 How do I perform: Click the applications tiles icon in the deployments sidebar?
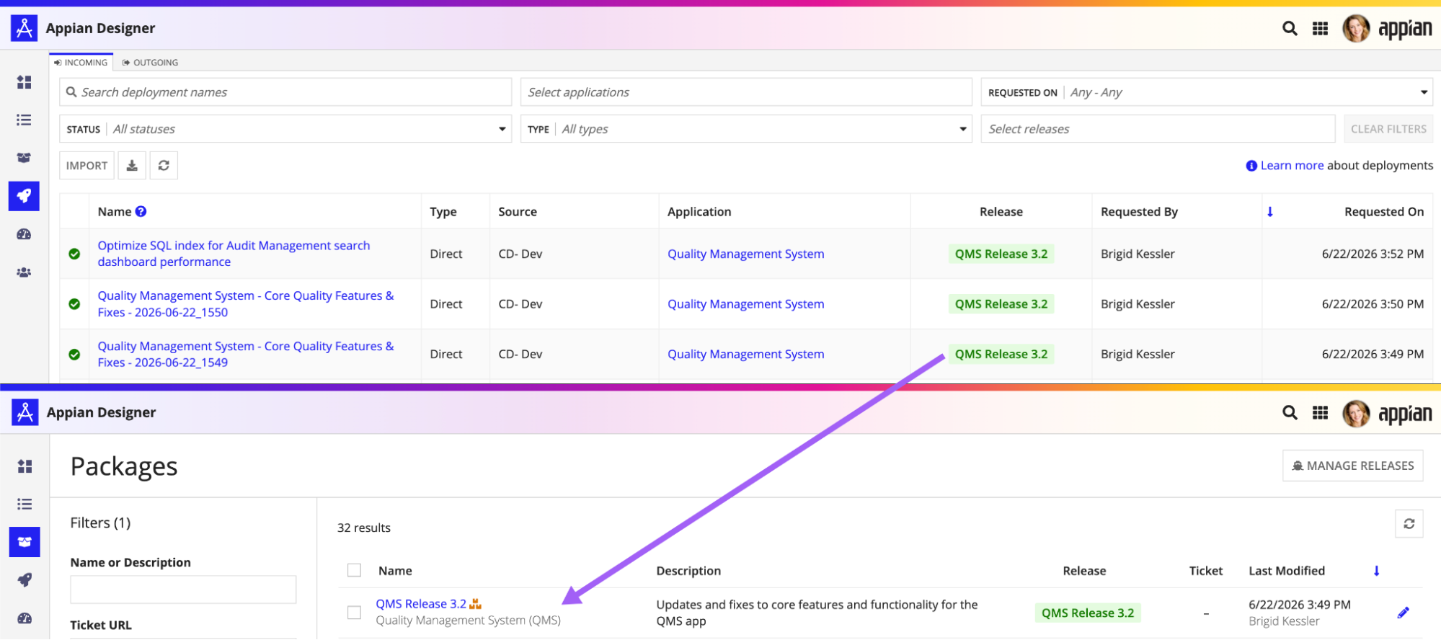[24, 82]
